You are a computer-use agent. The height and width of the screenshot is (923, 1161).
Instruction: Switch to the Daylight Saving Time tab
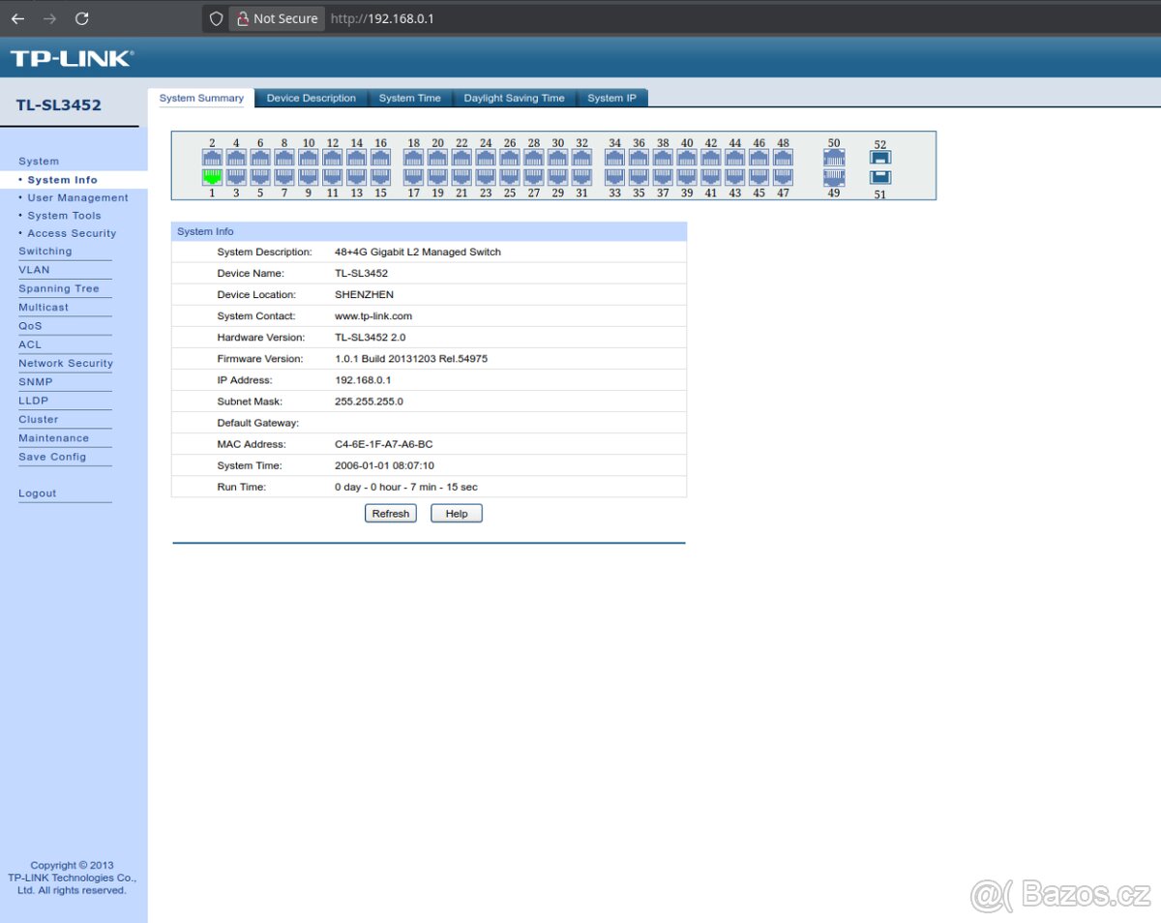click(515, 97)
